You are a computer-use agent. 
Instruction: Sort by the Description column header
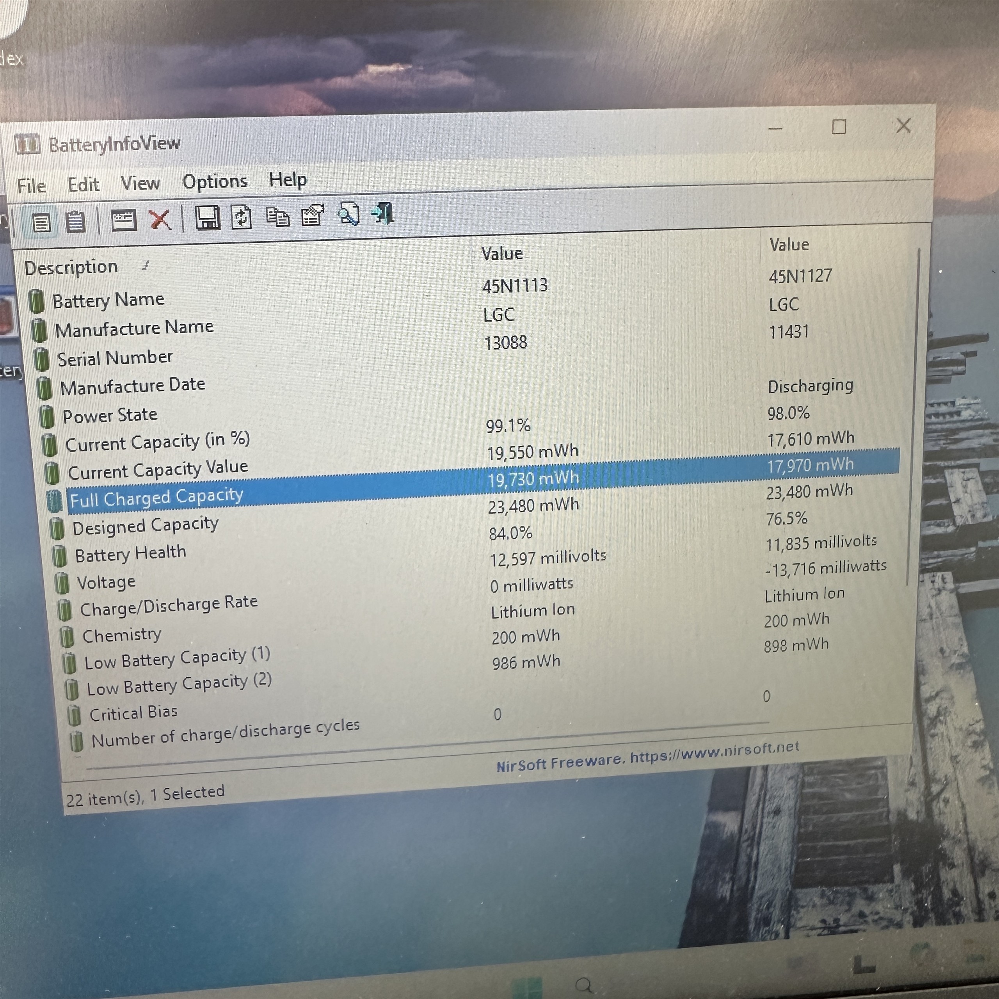tap(71, 267)
